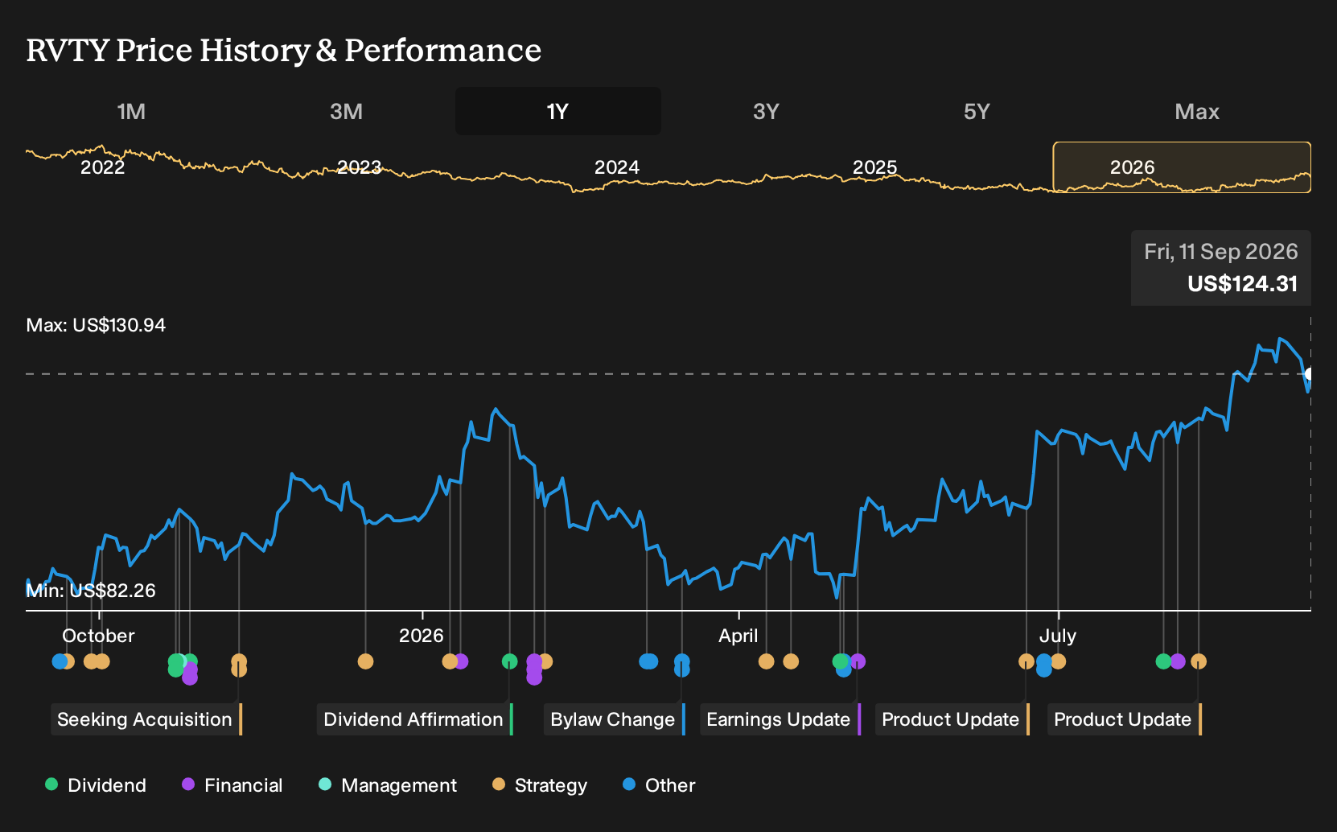1337x832 pixels.
Task: Select the first blue marker before October
Action: 59,661
